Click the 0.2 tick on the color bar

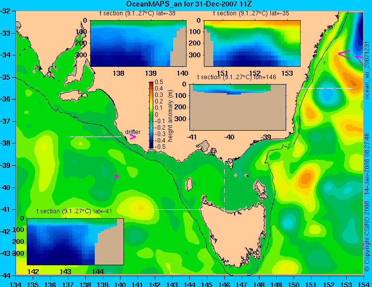point(159,101)
